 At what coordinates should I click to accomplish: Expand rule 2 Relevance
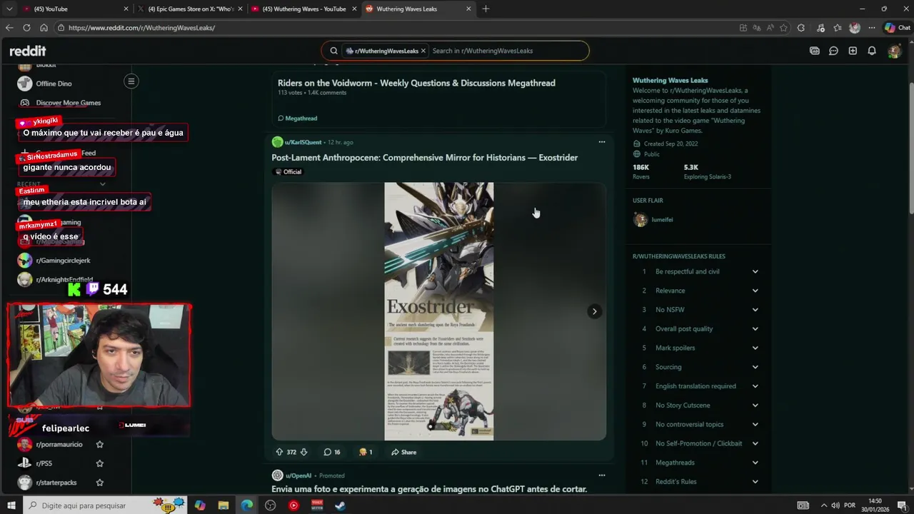pos(755,291)
